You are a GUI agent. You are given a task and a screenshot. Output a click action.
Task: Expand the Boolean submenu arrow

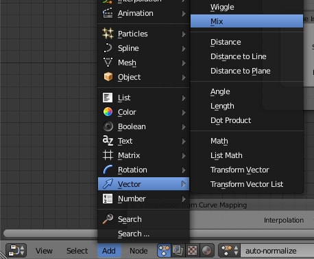tap(184, 127)
